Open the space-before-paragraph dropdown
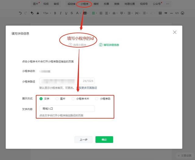This screenshot has height=160, width=195. point(115,13)
